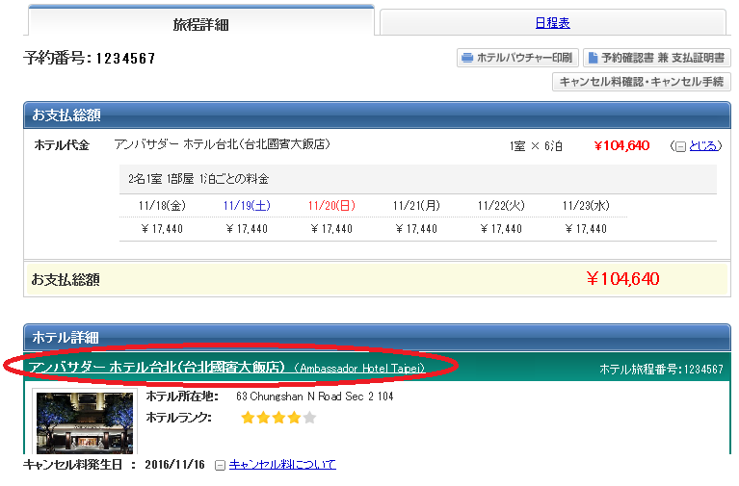
Task: Click the 2016/11/16 cancellation date
Action: pos(174,465)
